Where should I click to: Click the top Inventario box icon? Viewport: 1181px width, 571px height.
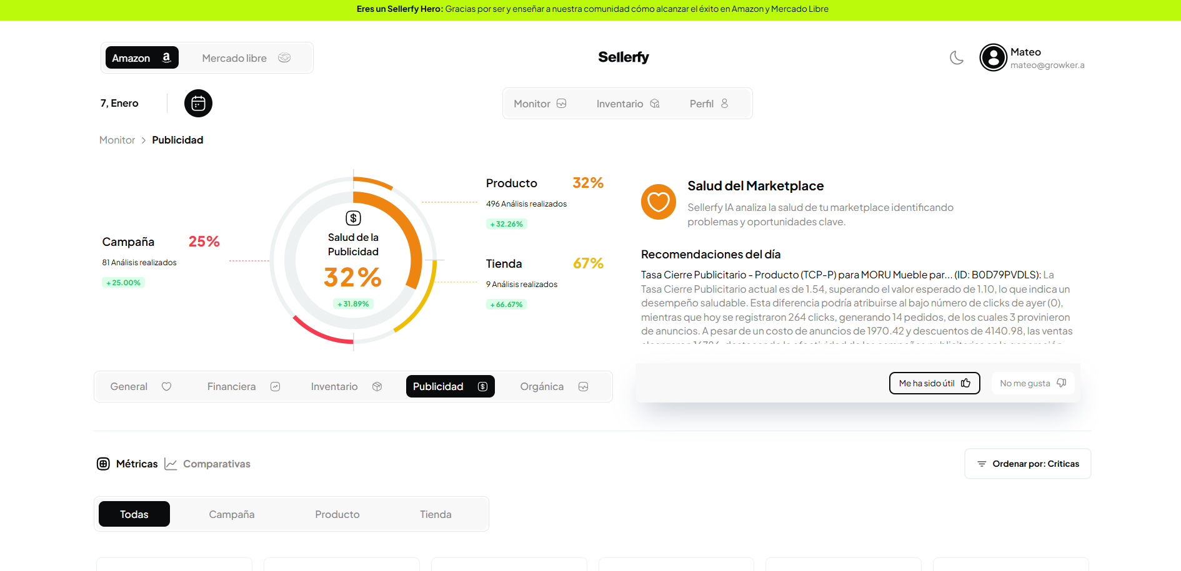(655, 104)
